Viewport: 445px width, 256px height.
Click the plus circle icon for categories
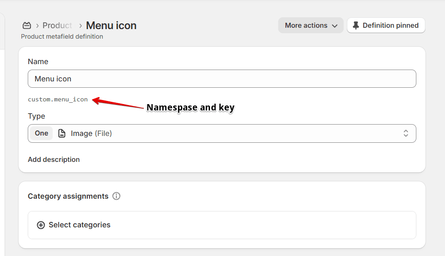coord(41,225)
